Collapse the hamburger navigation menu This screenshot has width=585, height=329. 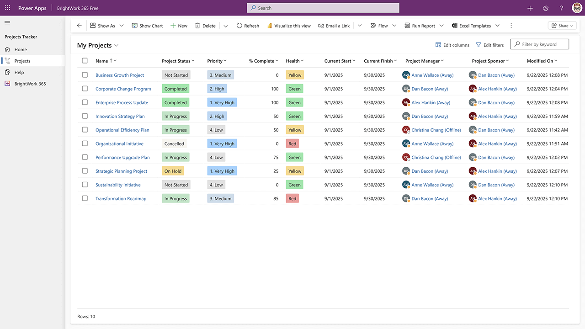(7, 22)
